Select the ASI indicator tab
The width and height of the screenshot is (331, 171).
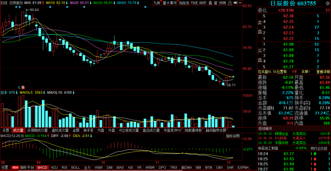coord(131,168)
